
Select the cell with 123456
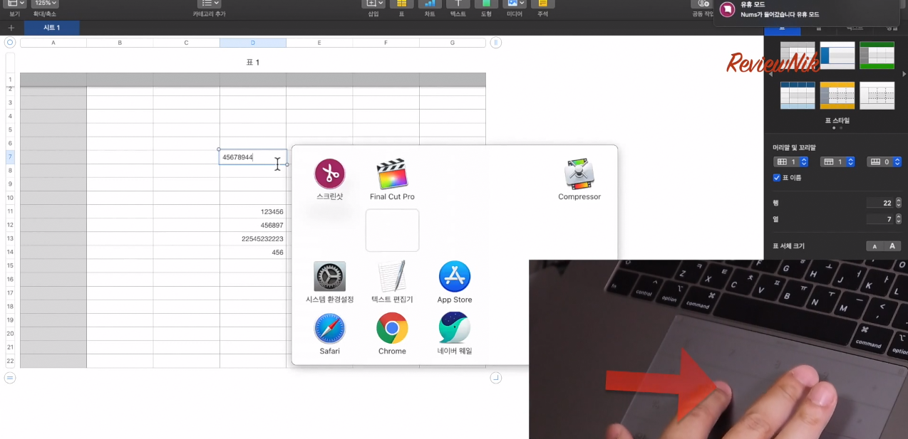pyautogui.click(x=253, y=211)
